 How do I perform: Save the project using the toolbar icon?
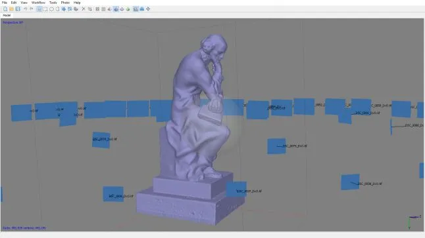pyautogui.click(x=18, y=9)
